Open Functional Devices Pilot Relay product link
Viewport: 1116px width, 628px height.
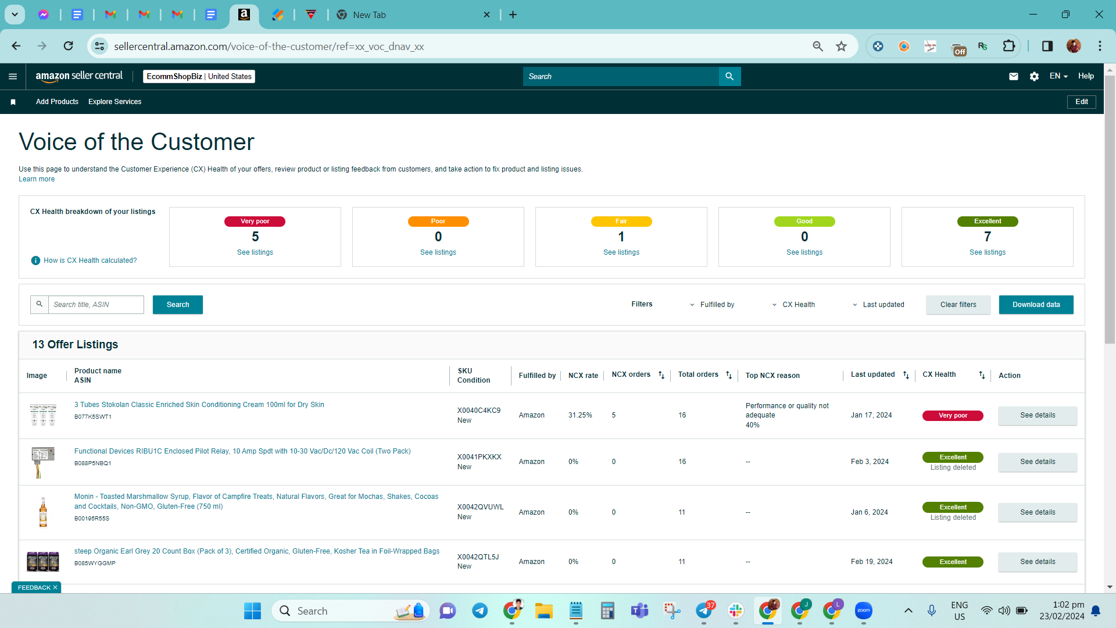[x=242, y=451]
